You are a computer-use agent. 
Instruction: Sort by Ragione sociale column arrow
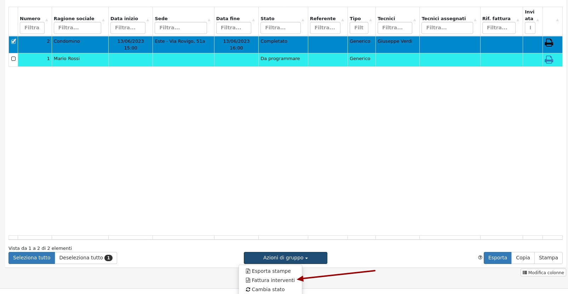[103, 20]
